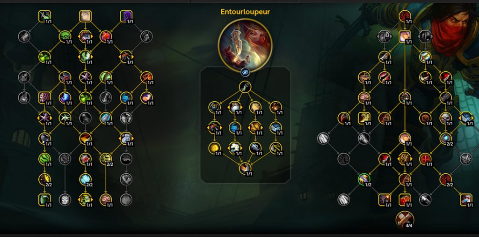Image resolution: width=479 pixels, height=237 pixels.
Task: Select the square tan face-portrait talent
Action: click(85, 16)
